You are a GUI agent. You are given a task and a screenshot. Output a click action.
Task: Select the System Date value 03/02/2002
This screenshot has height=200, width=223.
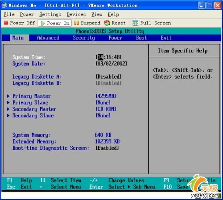[111, 64]
